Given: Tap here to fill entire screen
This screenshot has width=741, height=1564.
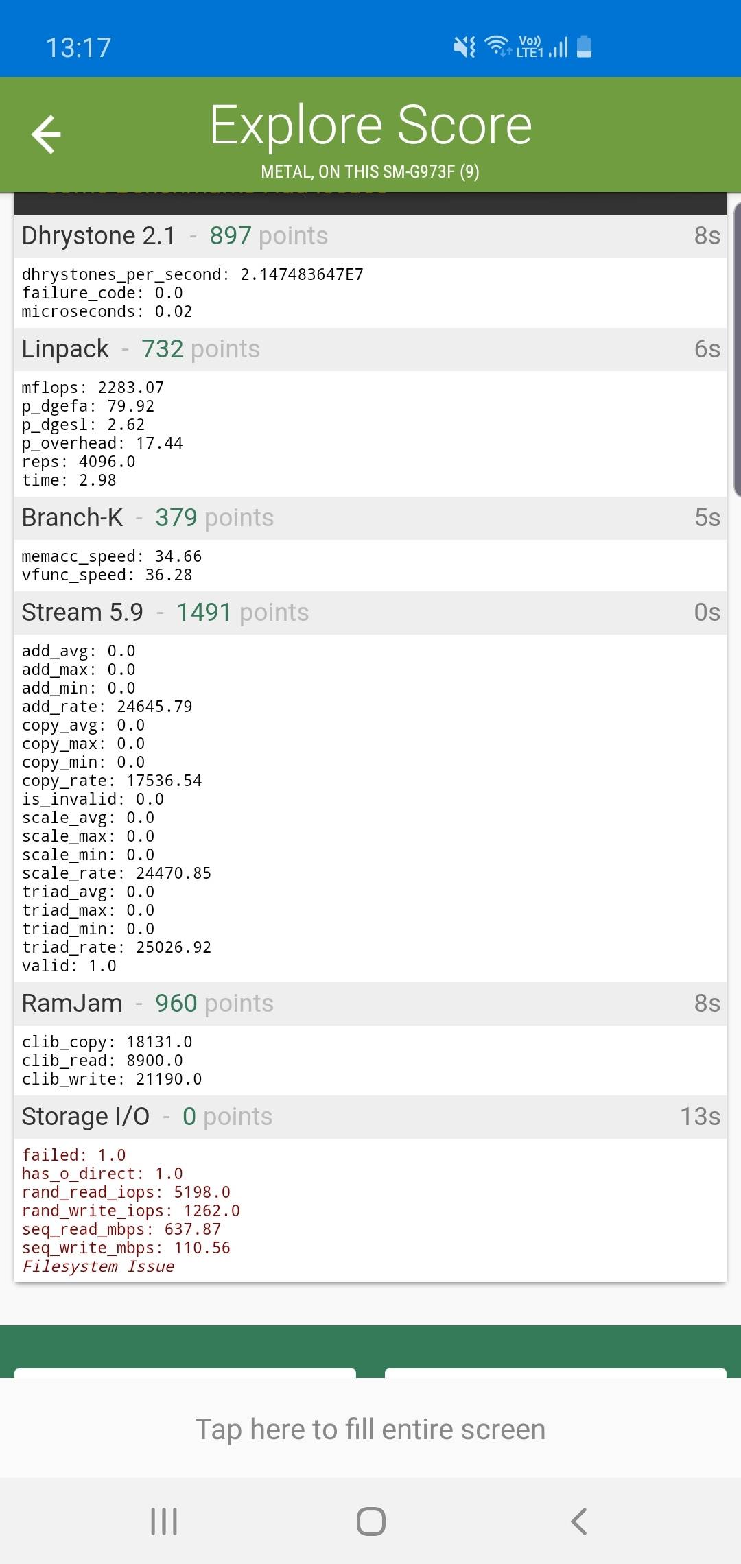Looking at the screenshot, I should (x=370, y=1430).
